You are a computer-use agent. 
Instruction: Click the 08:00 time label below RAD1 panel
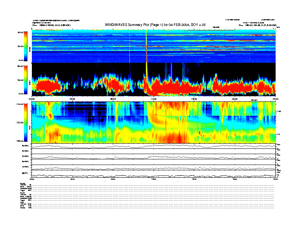pos(113,99)
